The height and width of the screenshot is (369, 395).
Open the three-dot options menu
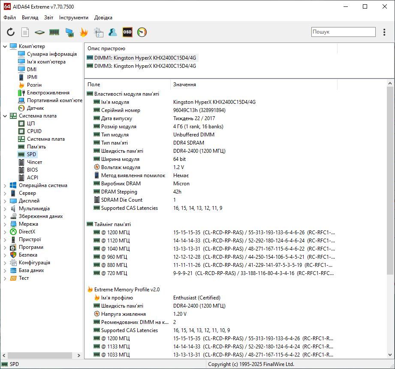(x=384, y=32)
